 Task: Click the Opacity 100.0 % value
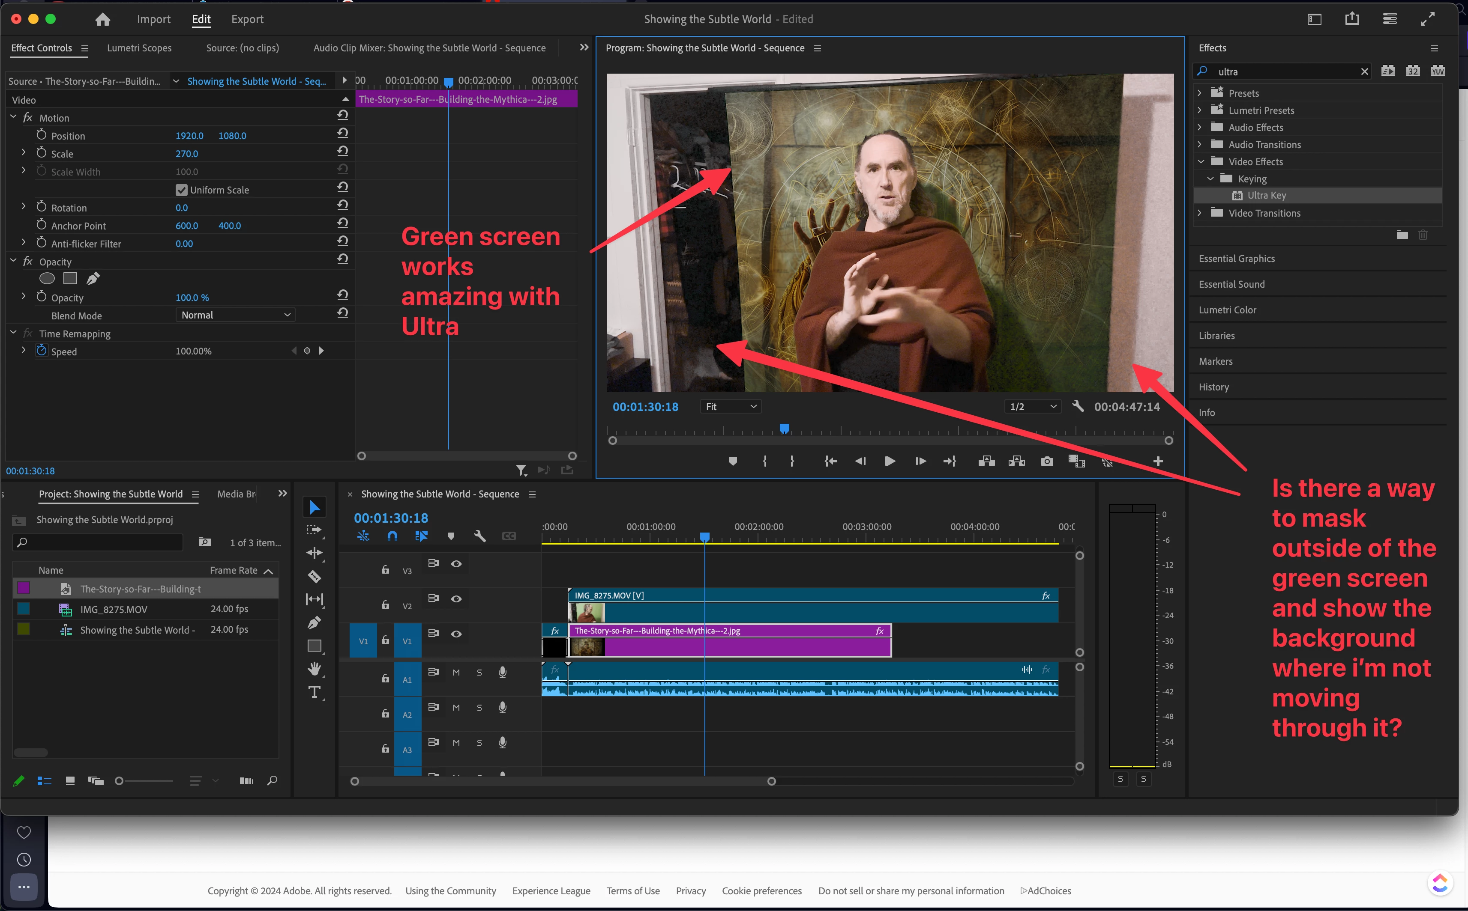(192, 298)
